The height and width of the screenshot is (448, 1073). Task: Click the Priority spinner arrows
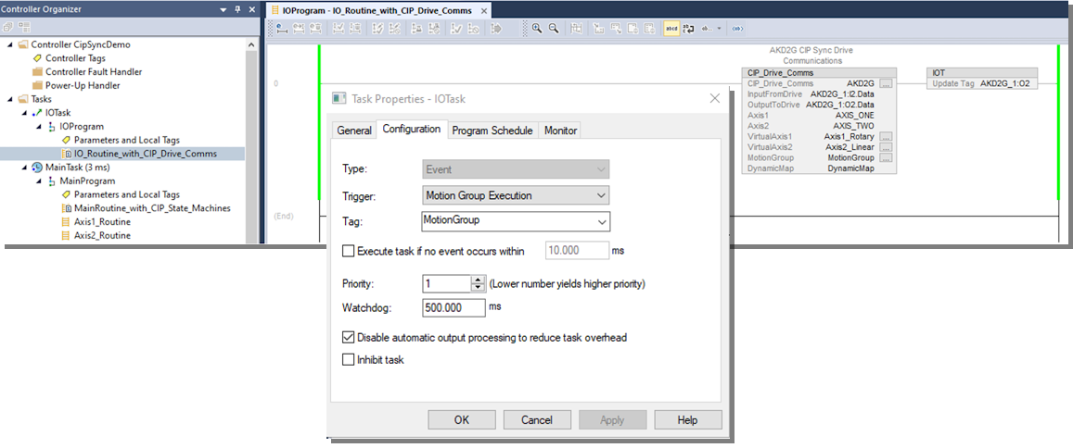coord(479,283)
